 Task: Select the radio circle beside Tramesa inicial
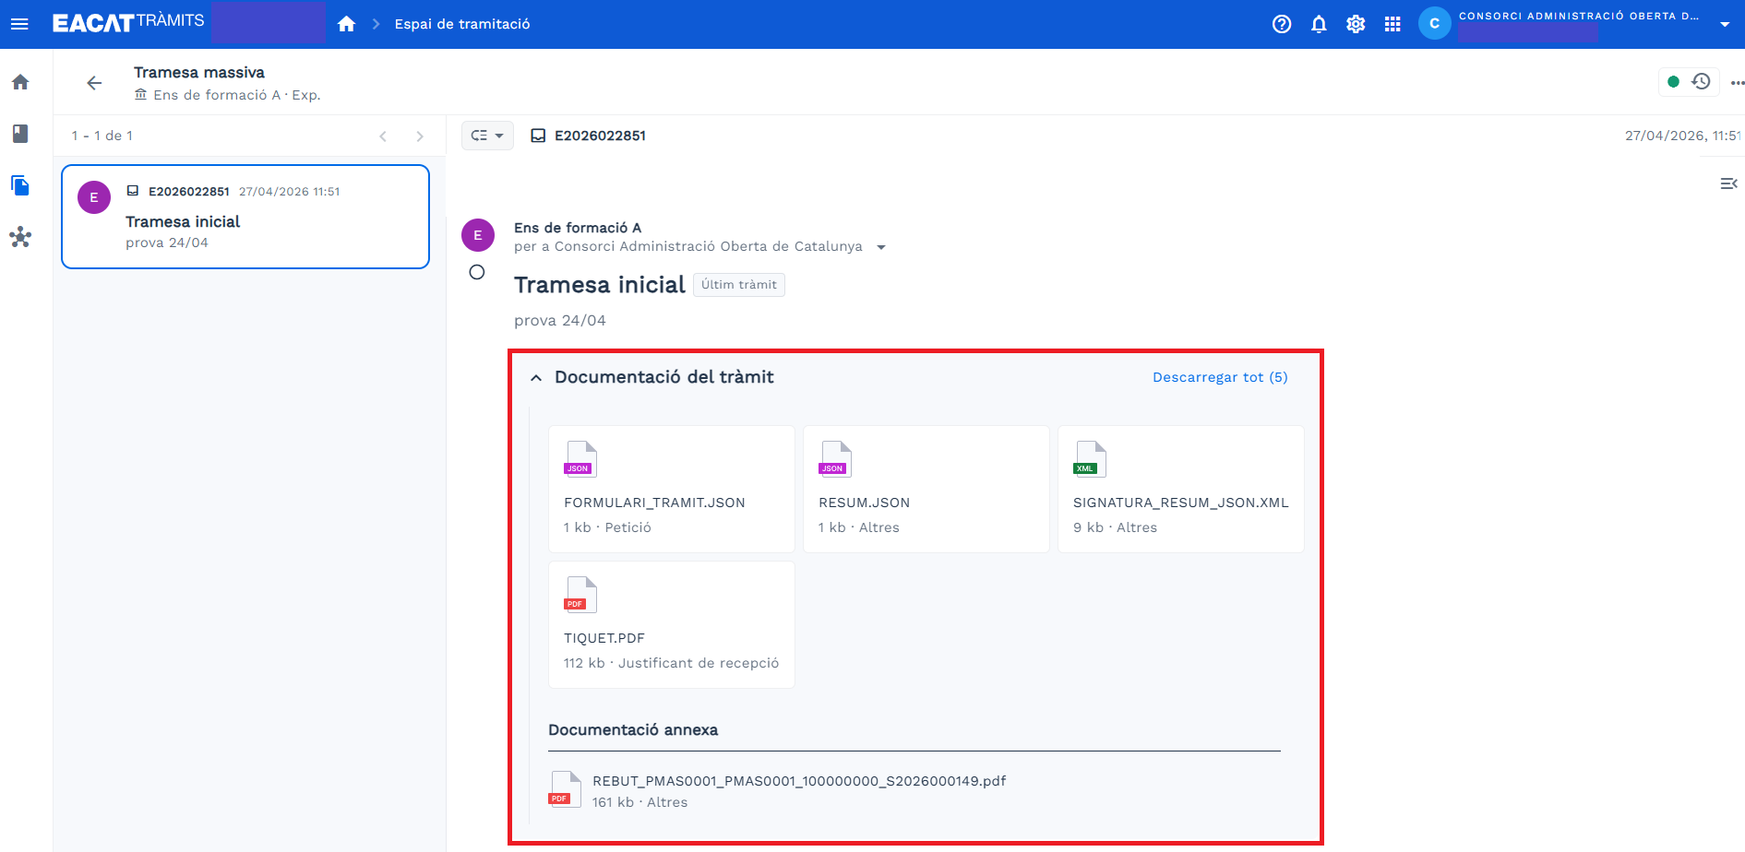coord(477,272)
